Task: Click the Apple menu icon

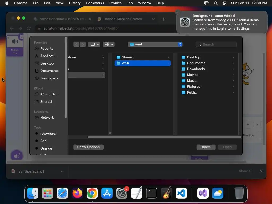Action: (7, 3)
